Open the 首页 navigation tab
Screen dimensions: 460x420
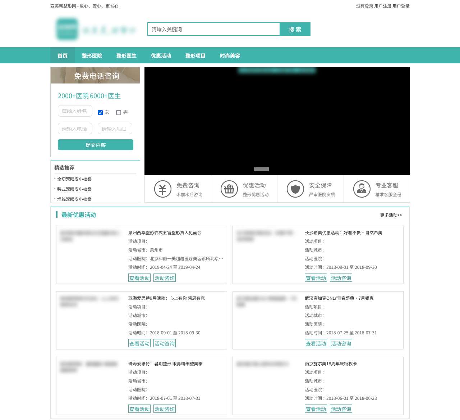pyautogui.click(x=63, y=55)
